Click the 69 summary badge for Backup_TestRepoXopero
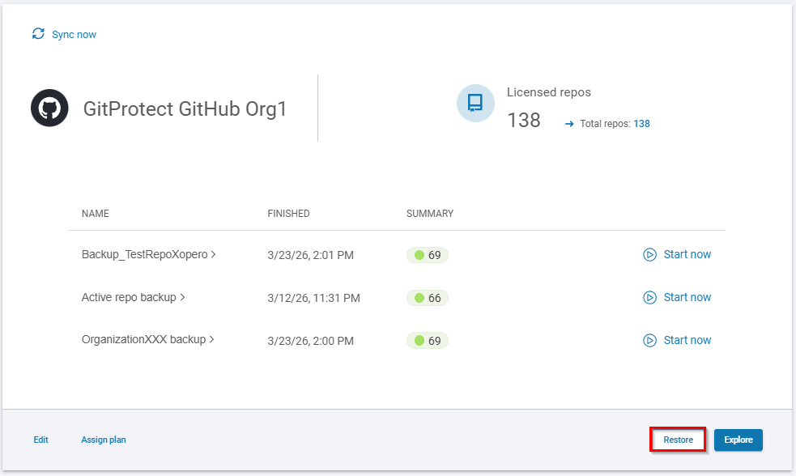Image resolution: width=796 pixels, height=476 pixels. pos(428,255)
